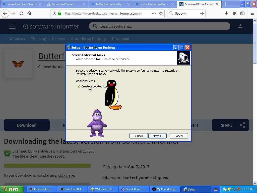Switch to the third tab, butterflys on desktop
The height and width of the screenshot is (193, 257).
[x=111, y=4]
